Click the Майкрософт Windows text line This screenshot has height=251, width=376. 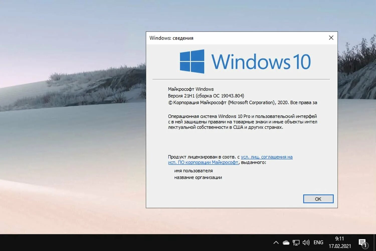[191, 89]
